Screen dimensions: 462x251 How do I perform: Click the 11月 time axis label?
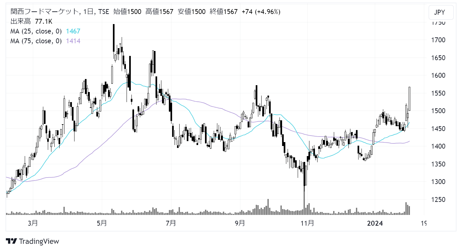tap(307, 223)
